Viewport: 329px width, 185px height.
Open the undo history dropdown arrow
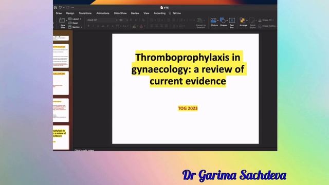pos(64,8)
